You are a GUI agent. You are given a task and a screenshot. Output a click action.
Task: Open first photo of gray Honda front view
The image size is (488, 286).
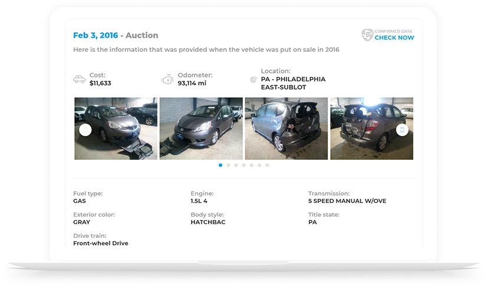pyautogui.click(x=116, y=128)
